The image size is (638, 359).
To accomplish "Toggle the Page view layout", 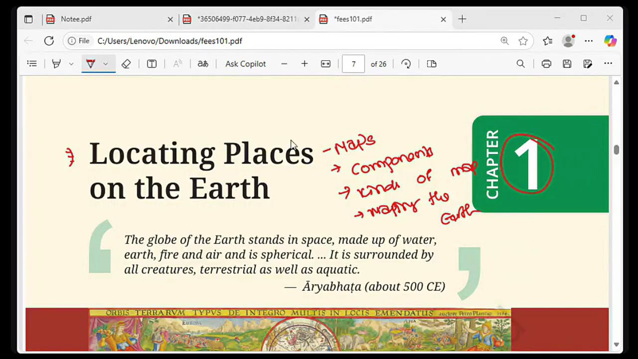I will [432, 64].
